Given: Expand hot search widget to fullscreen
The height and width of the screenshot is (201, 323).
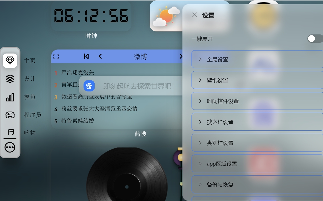Looking at the screenshot, I should pos(56,57).
